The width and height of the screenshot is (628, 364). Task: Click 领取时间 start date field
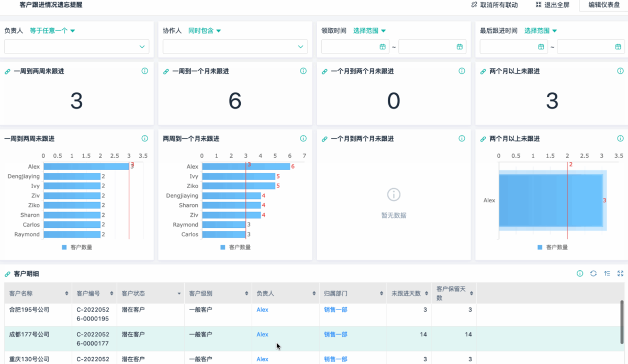point(354,47)
